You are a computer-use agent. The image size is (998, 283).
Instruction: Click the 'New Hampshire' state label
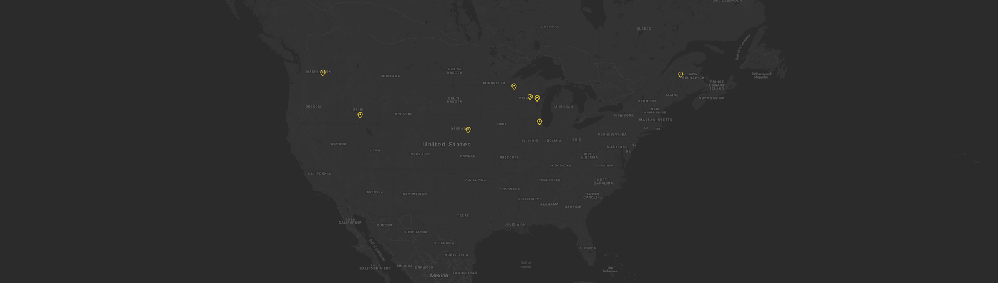655,111
